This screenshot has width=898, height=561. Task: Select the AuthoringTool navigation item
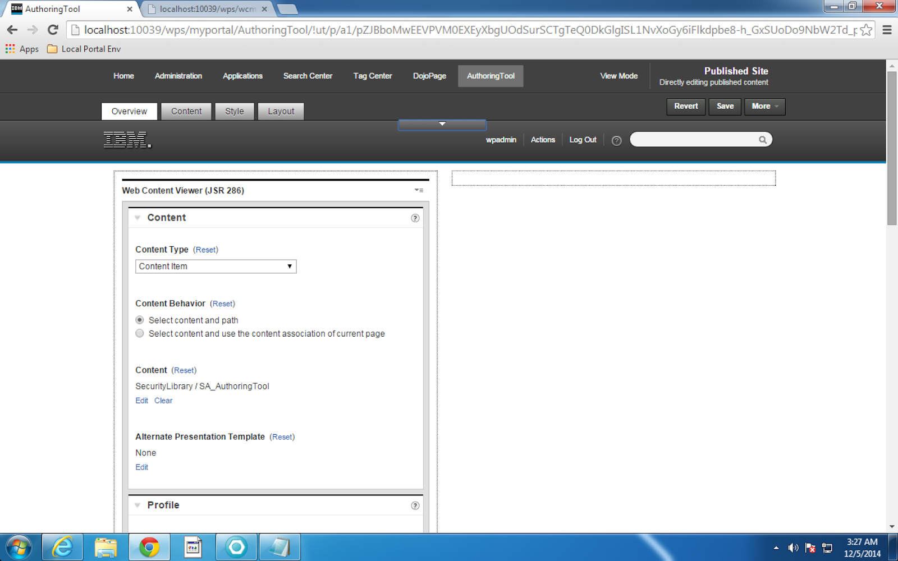[x=491, y=76]
